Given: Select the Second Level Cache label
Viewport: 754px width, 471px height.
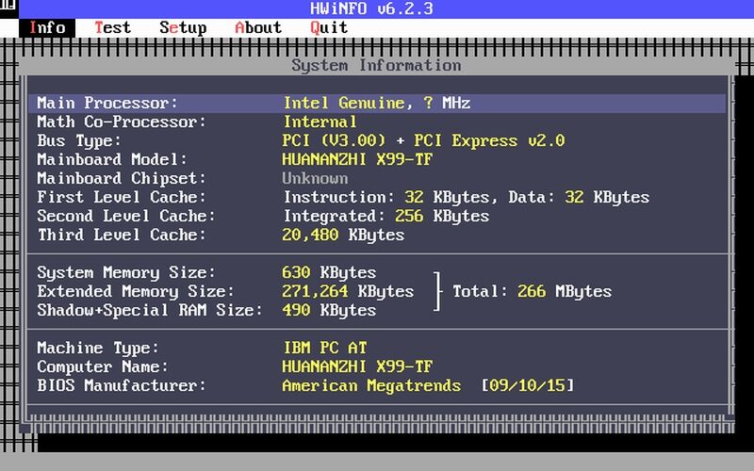Looking at the screenshot, I should click(126, 216).
